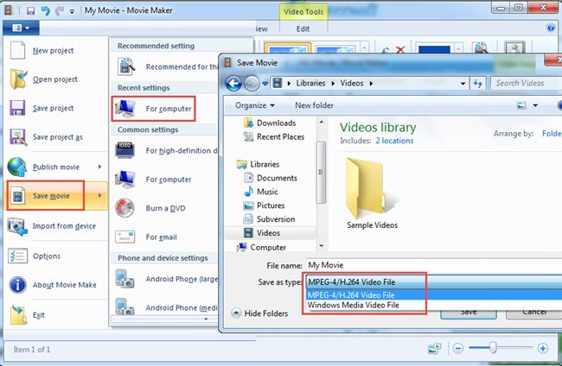Screen dimensions: 562x366
Task: Click the redo arrow in quick access toolbar
Action: click(59, 10)
